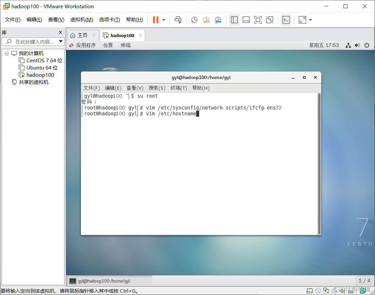Click the pause virtual machine button
The image size is (375, 295).
[156, 20]
